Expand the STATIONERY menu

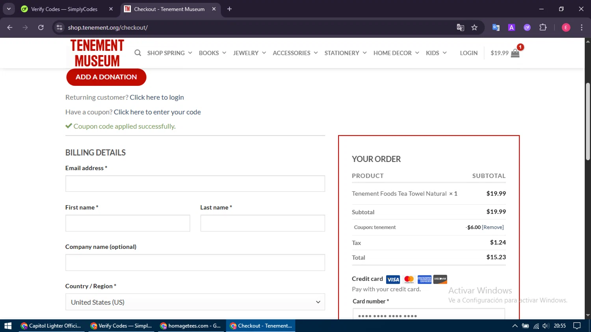coord(346,53)
